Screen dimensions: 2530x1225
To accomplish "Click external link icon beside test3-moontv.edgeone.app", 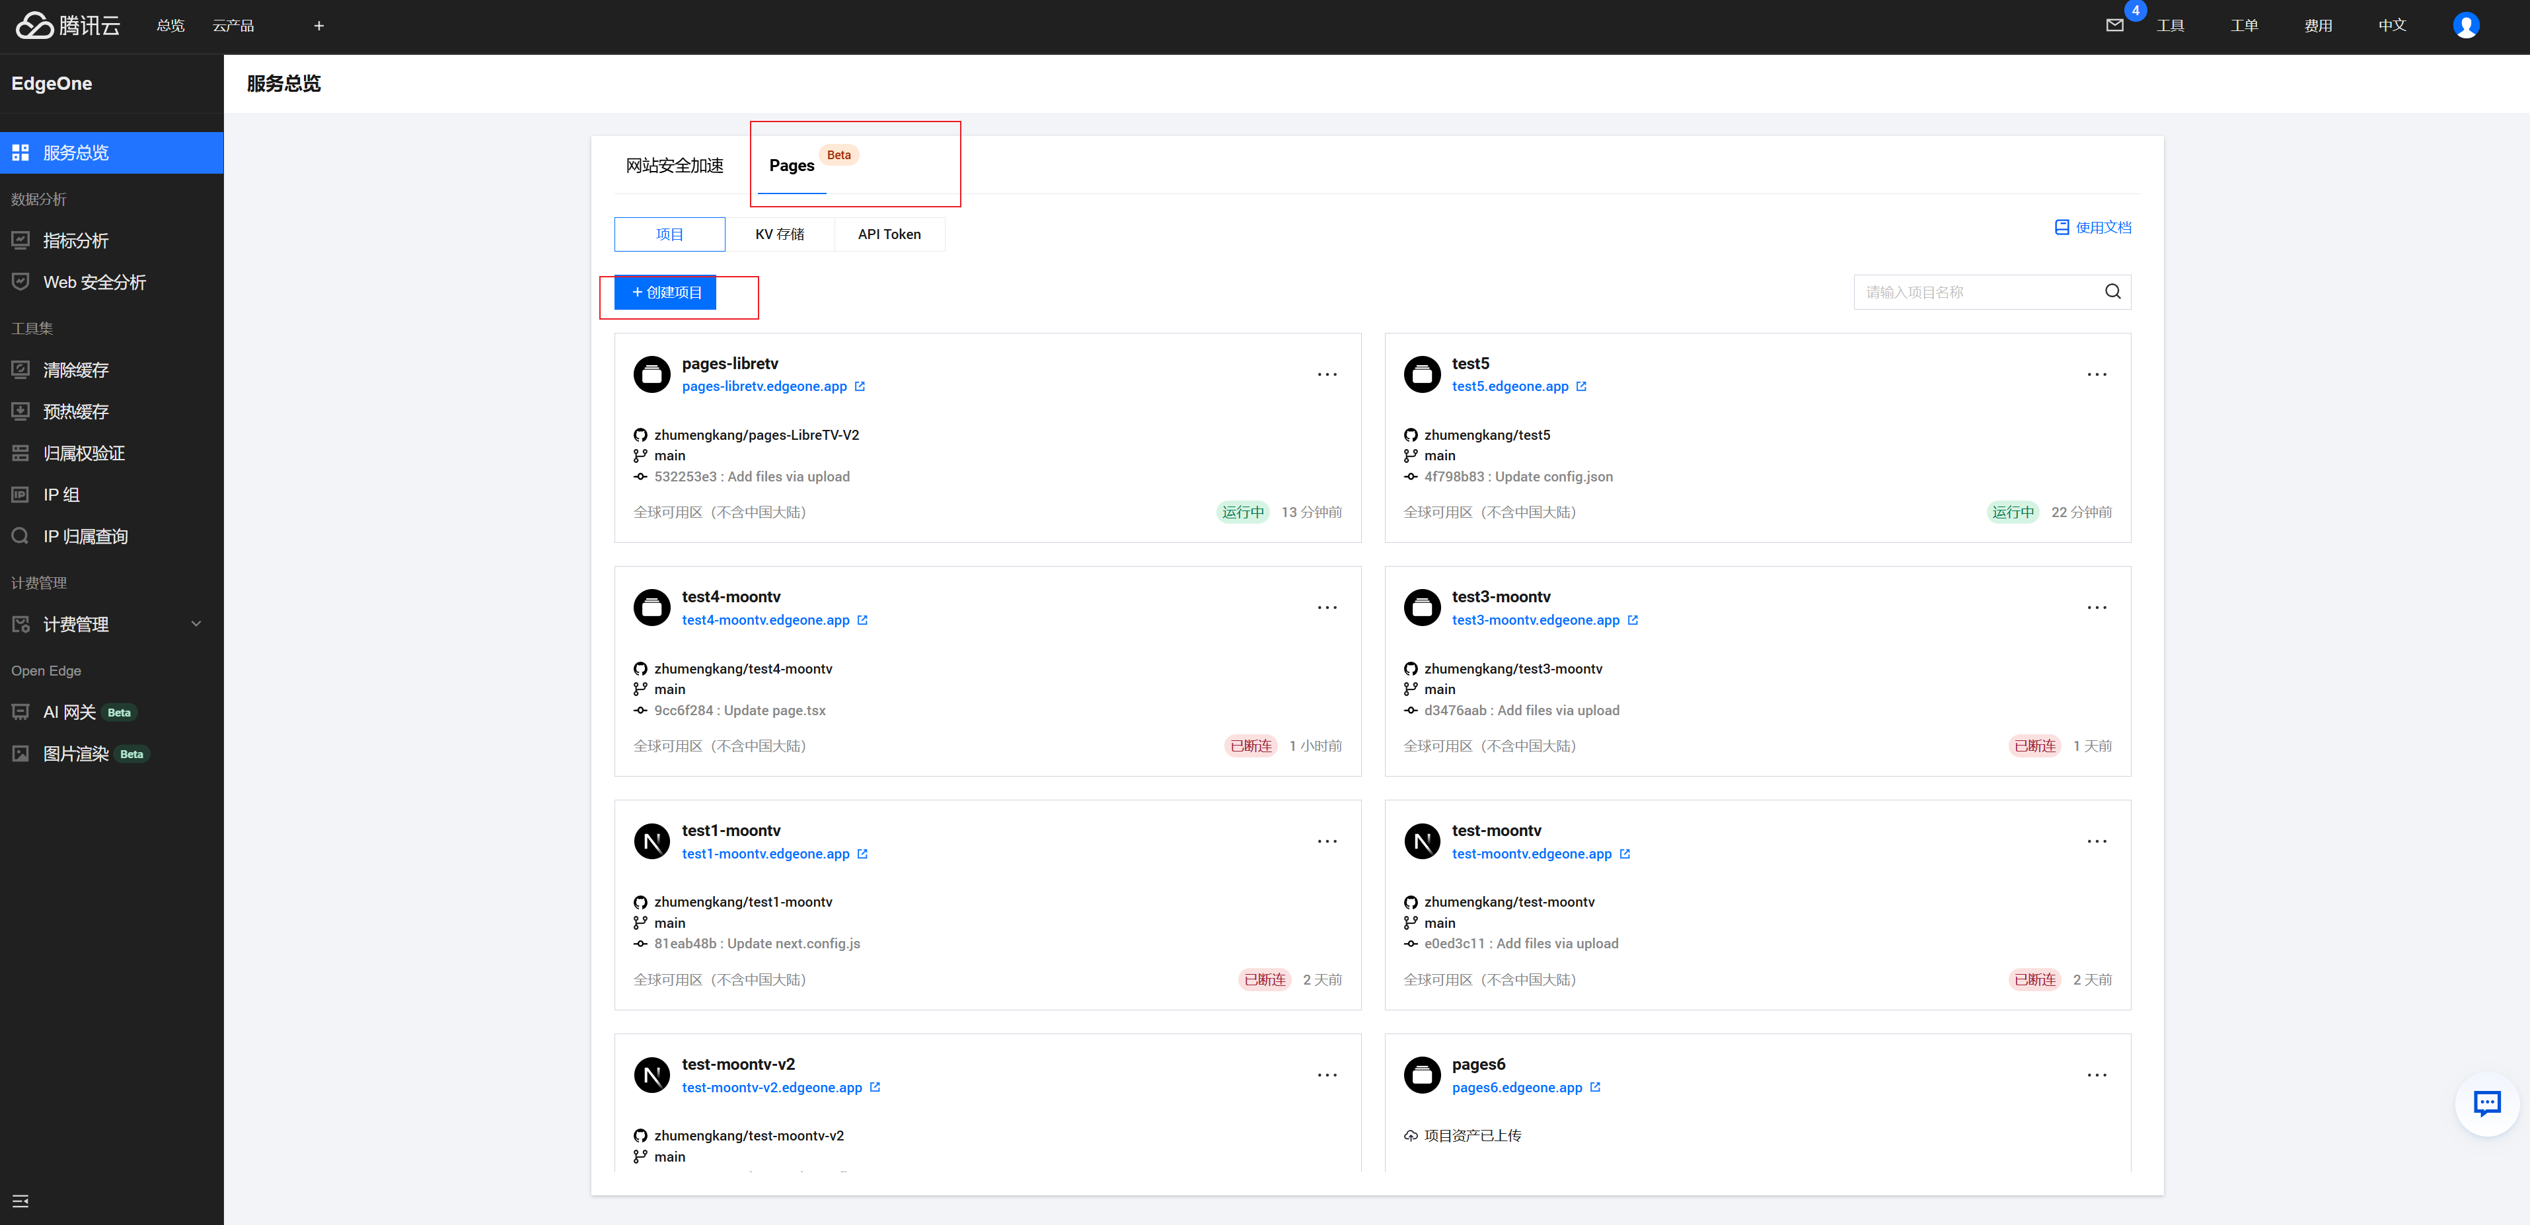I will click(x=1632, y=620).
